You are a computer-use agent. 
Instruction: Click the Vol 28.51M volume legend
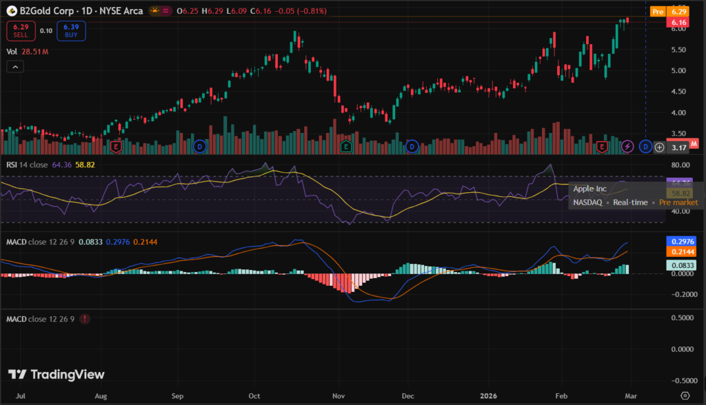tap(25, 51)
